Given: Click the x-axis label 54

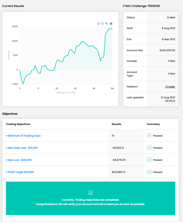Looking at the screenshot, I should pos(112,88).
